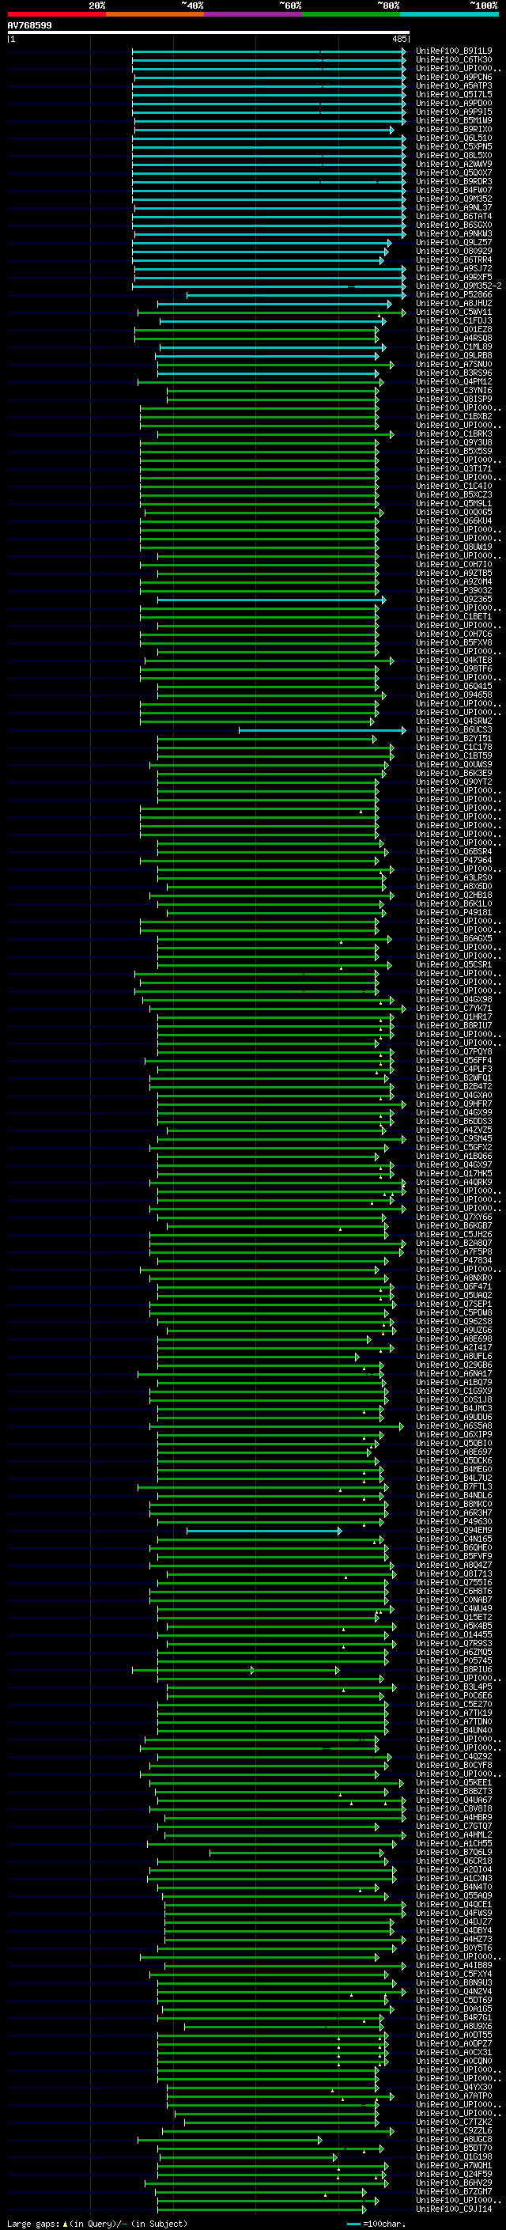Select the UniRef100_A5ATP3 label
Image resolution: width=506 pixels, height=2230 pixels.
(454, 85)
